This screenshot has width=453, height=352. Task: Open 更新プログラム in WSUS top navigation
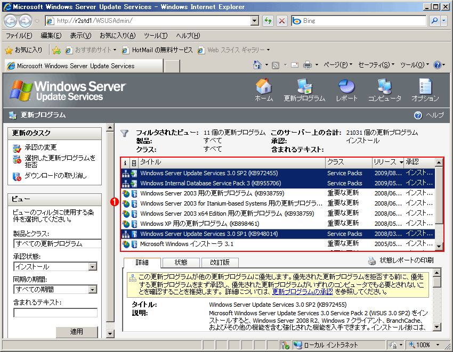(304, 90)
